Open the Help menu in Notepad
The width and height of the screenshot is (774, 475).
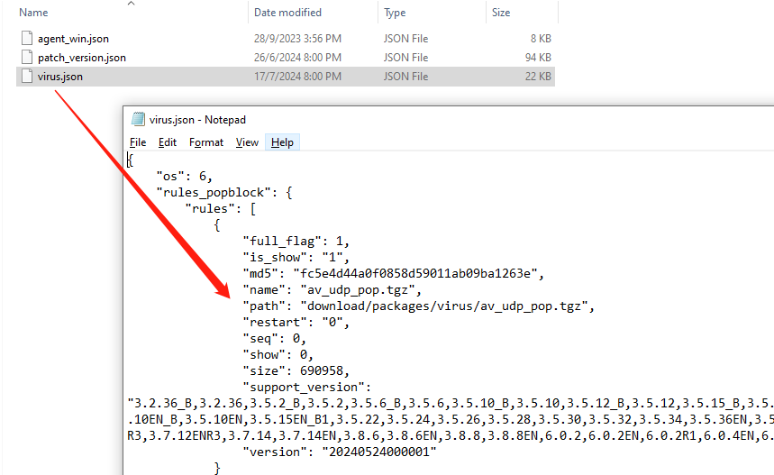pos(282,142)
